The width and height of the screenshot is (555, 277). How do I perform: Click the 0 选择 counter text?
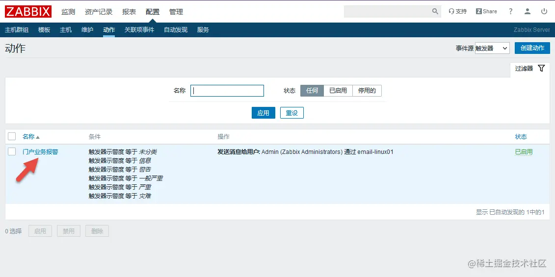[x=13, y=231]
